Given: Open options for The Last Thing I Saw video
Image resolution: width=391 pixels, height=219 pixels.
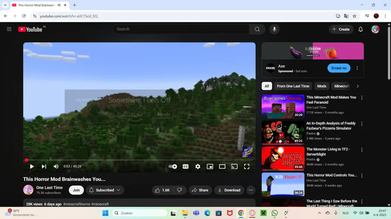Looking at the screenshot, I should pos(362,202).
